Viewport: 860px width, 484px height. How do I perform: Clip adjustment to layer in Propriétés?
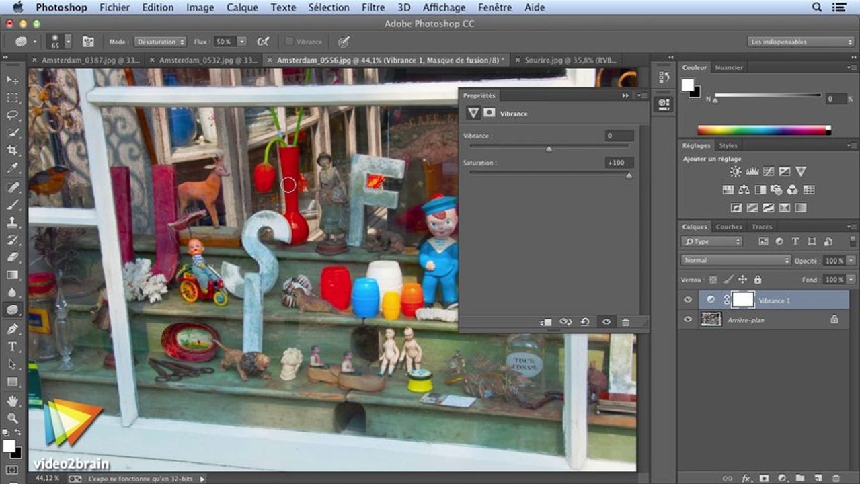click(x=546, y=323)
